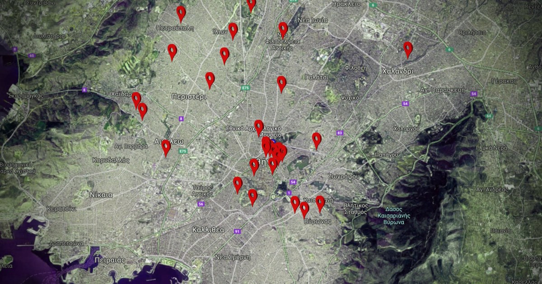The width and height of the screenshot is (542, 284).
Task: Select the red pin above Χαλάνδρι
Action: (x=408, y=49)
